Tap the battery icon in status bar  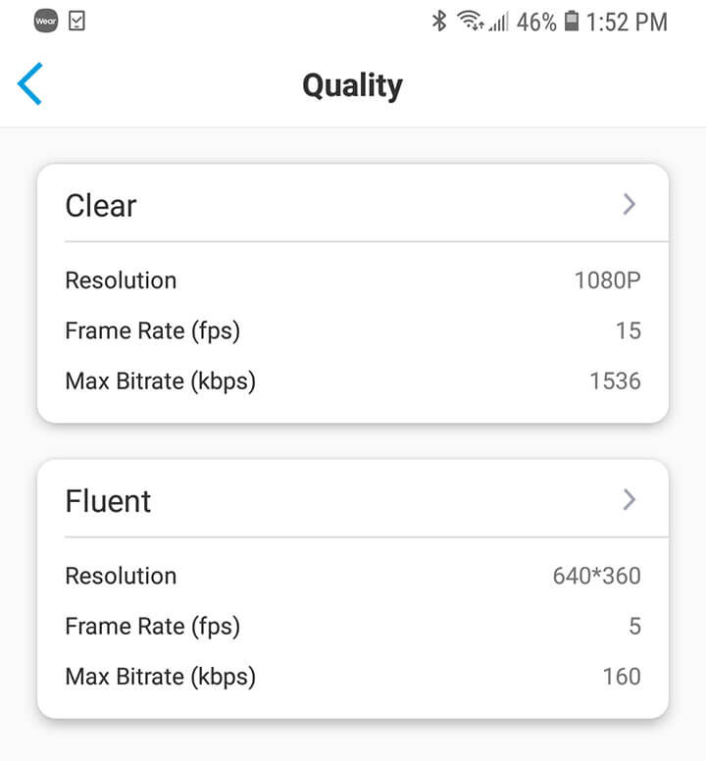tap(572, 21)
